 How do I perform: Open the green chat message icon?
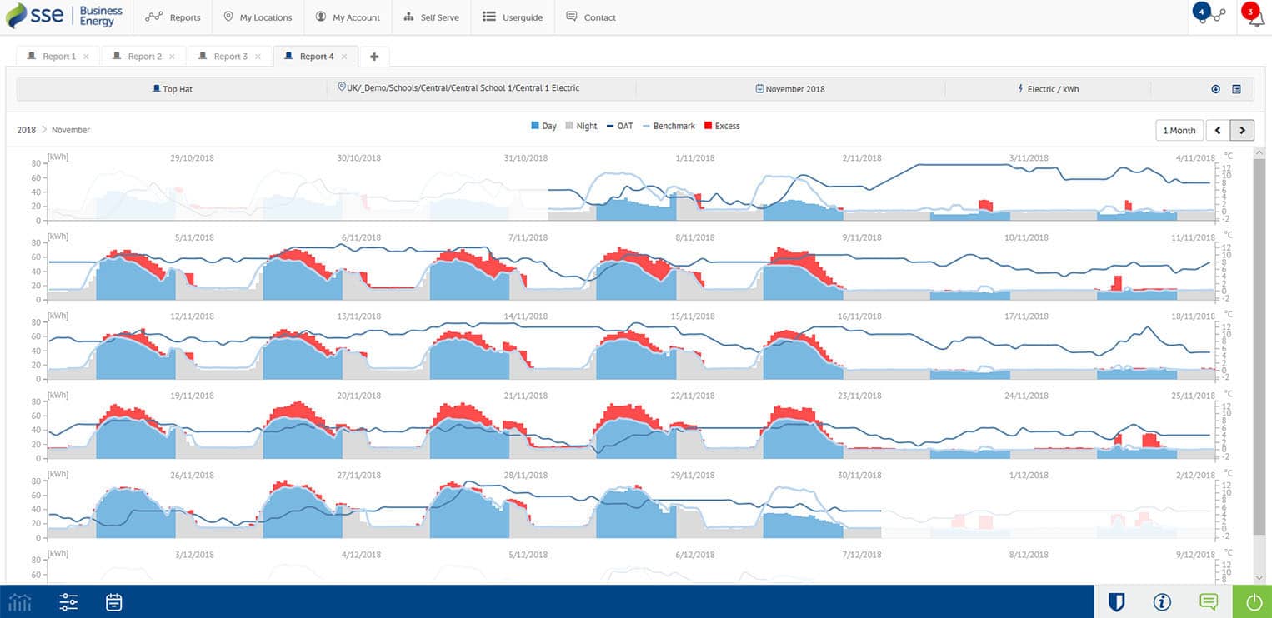pyautogui.click(x=1208, y=601)
